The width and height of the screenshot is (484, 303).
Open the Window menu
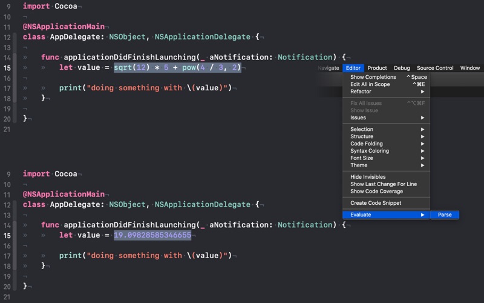tap(470, 68)
